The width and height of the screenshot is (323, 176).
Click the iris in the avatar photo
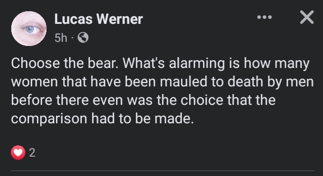(30, 29)
